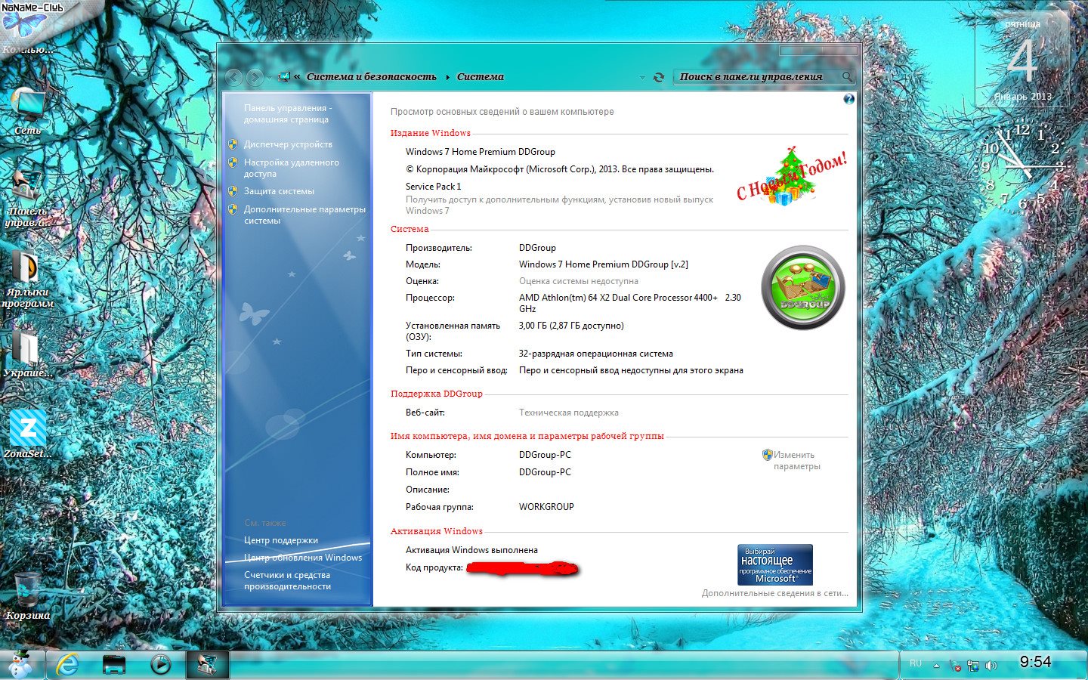Click the genuine Microsoft software badge
The width and height of the screenshot is (1088, 680).
click(x=775, y=564)
